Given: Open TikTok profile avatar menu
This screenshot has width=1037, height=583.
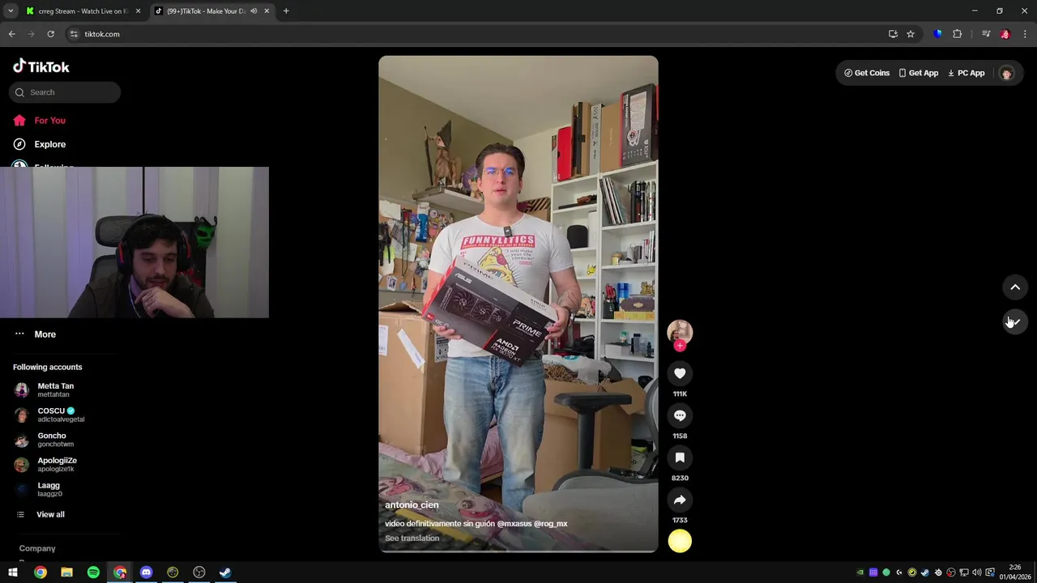Looking at the screenshot, I should coord(1006,73).
